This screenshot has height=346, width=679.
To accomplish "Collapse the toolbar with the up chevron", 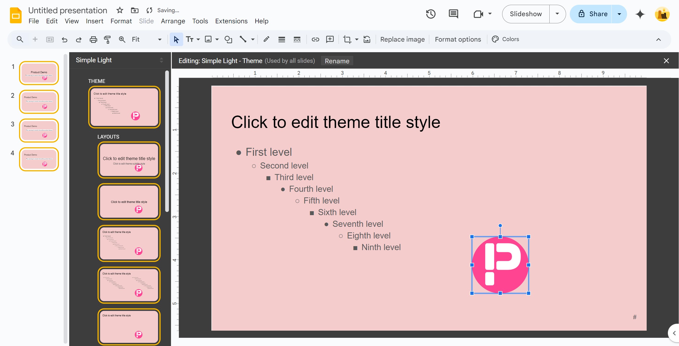I will pyautogui.click(x=658, y=39).
